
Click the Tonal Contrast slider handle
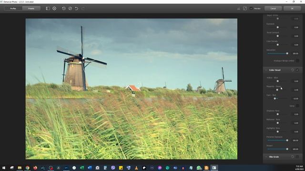[277, 36]
